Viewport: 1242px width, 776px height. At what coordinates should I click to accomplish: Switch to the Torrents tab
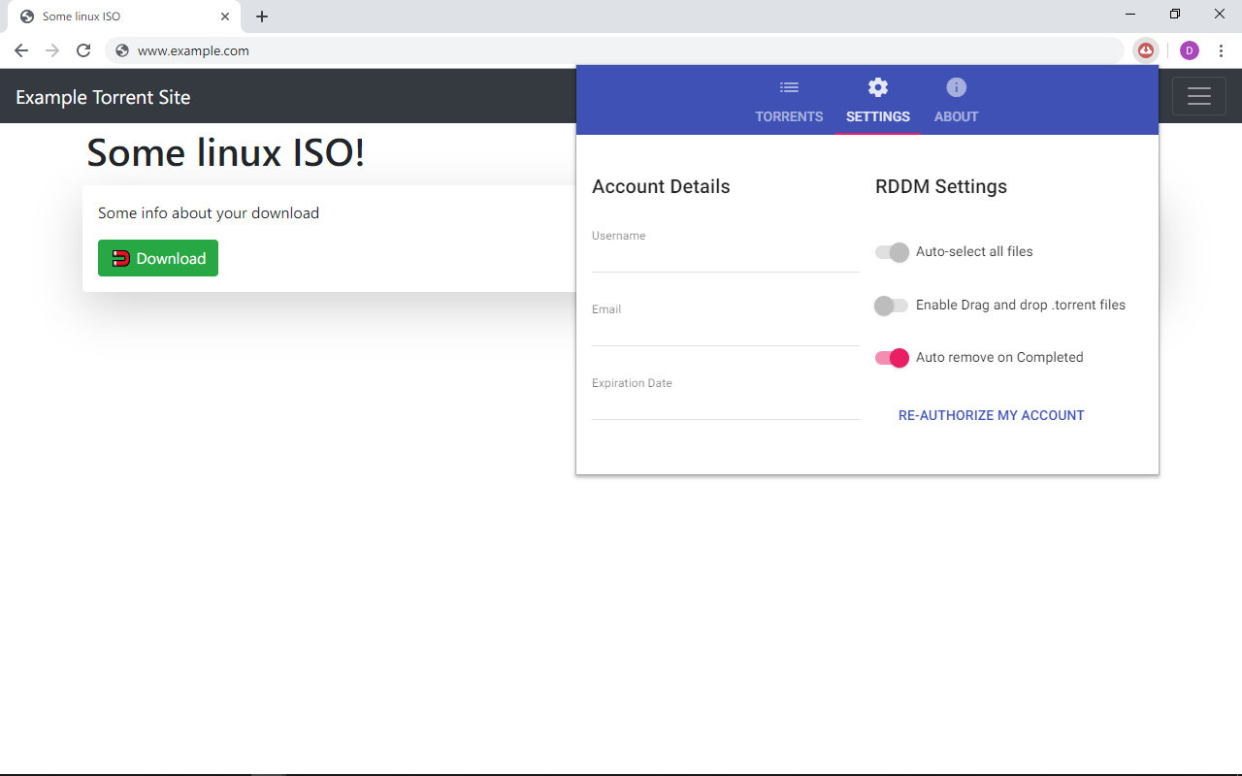789,101
